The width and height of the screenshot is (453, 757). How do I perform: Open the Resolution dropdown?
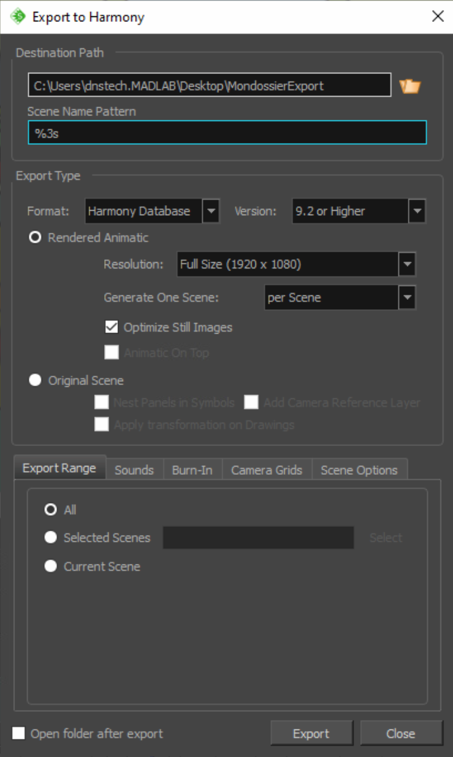pyautogui.click(x=297, y=265)
